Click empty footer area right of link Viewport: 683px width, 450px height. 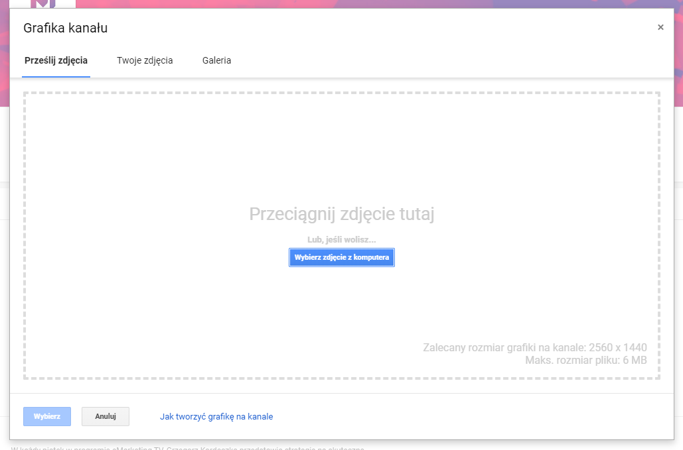pos(465,416)
